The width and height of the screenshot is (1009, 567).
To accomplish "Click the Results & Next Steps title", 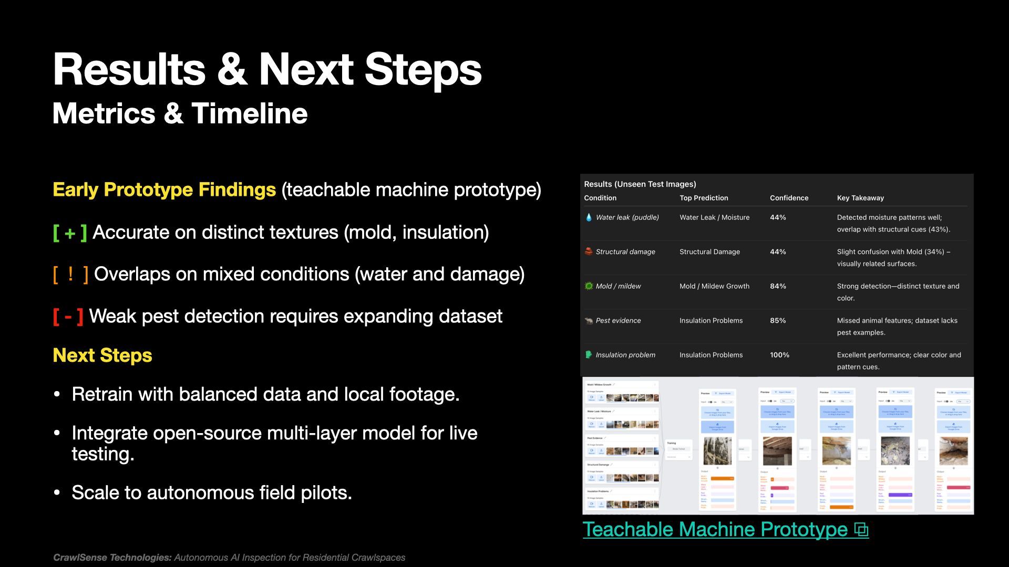I will tap(267, 69).
